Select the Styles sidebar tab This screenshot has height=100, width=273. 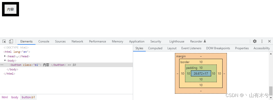point(139,48)
